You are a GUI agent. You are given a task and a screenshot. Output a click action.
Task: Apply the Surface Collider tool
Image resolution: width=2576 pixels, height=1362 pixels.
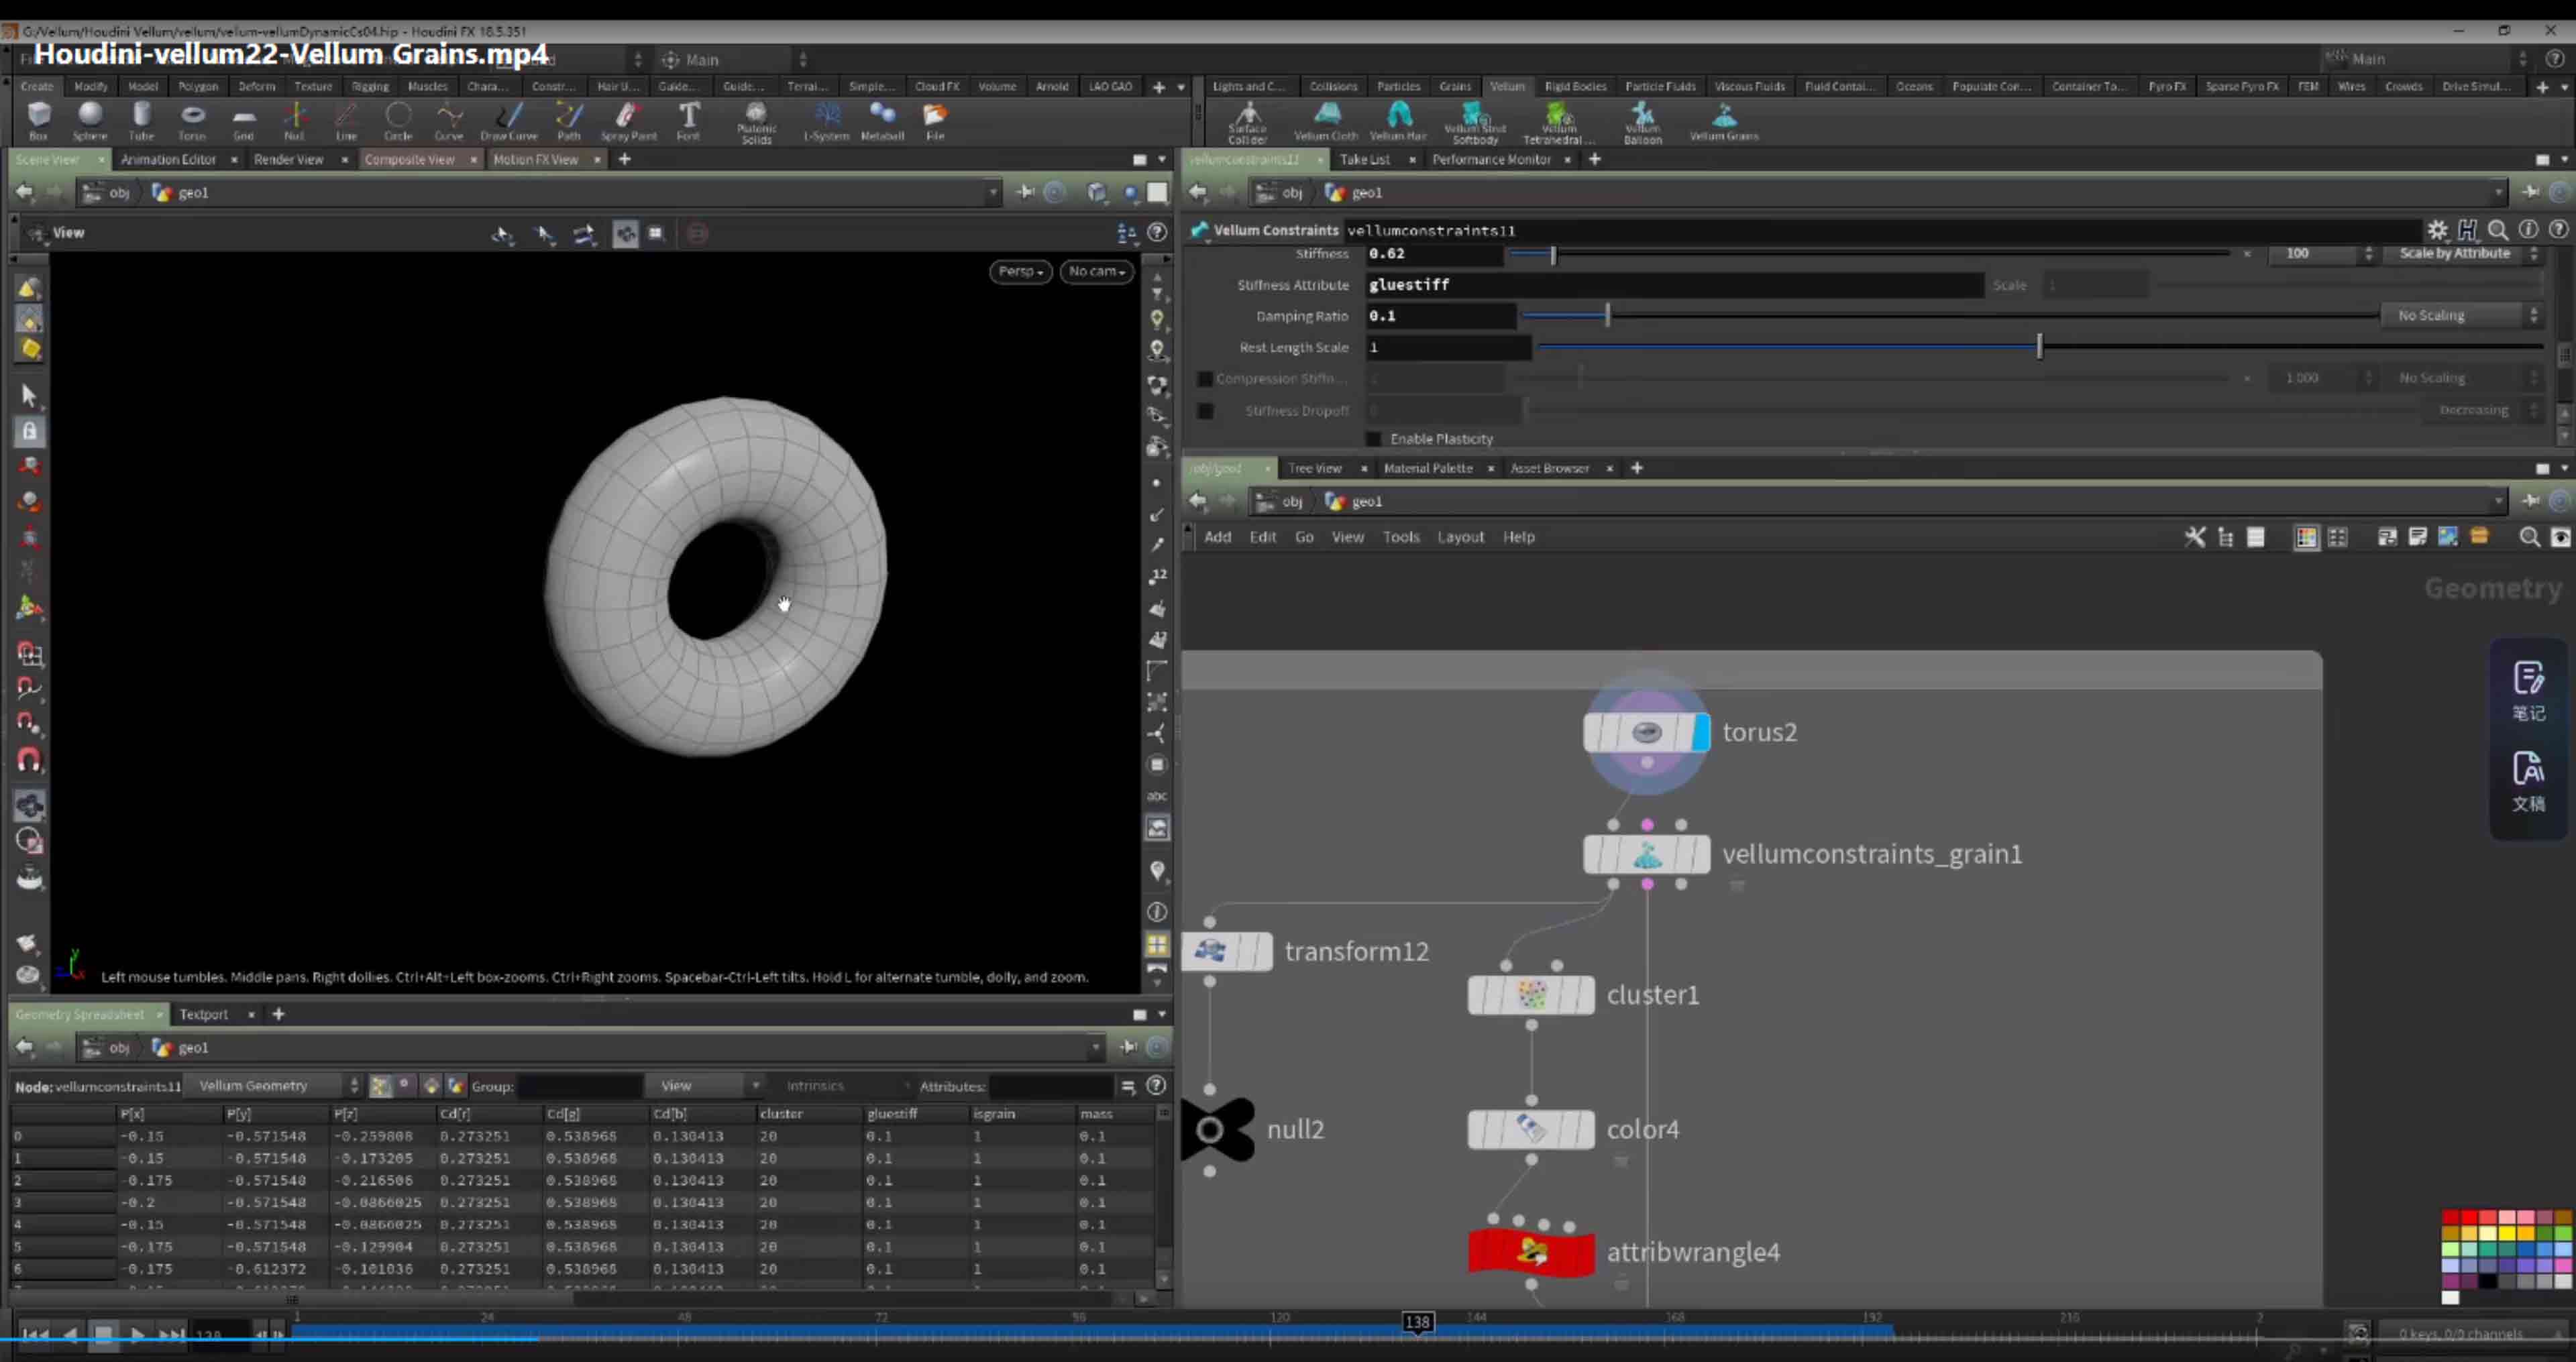click(1247, 123)
